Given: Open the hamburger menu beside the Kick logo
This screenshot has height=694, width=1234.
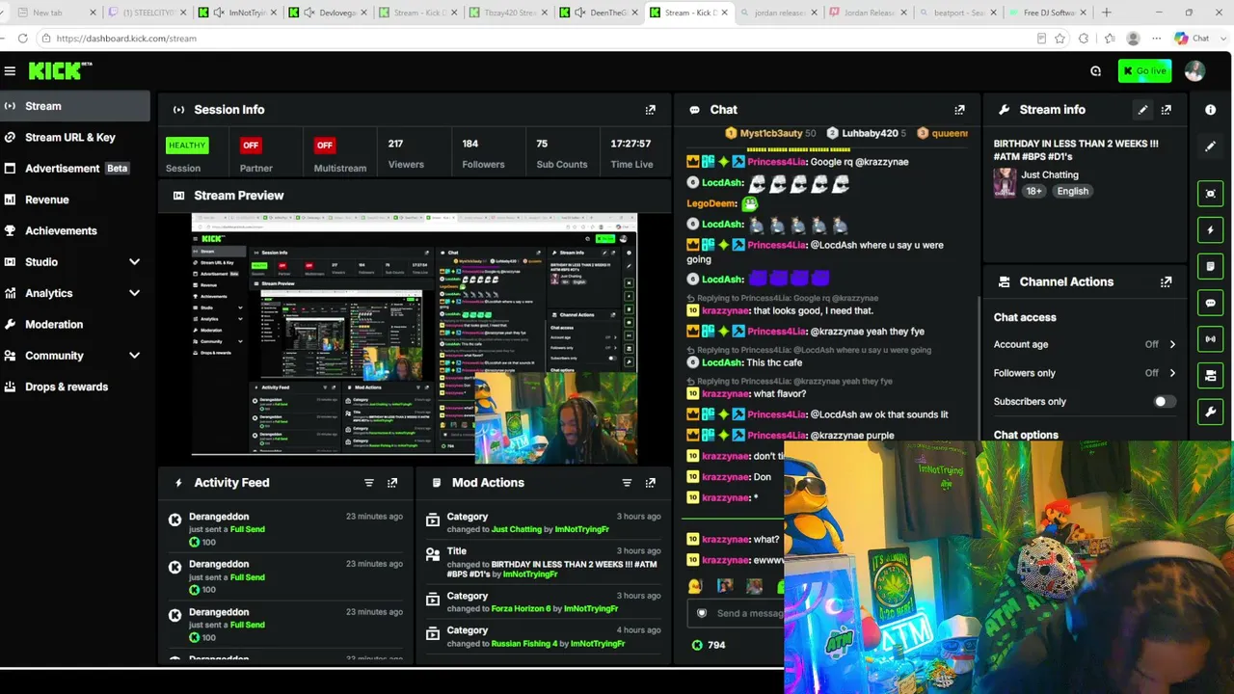Looking at the screenshot, I should tap(10, 71).
